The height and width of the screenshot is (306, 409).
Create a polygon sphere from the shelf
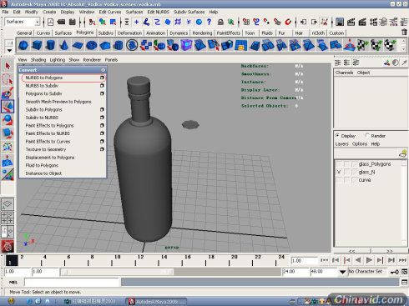23,45
